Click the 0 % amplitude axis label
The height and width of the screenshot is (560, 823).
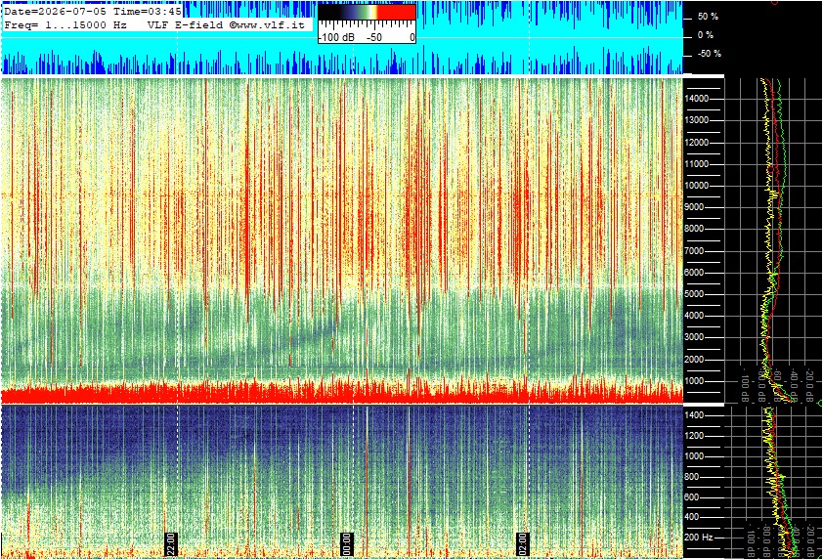coord(706,35)
